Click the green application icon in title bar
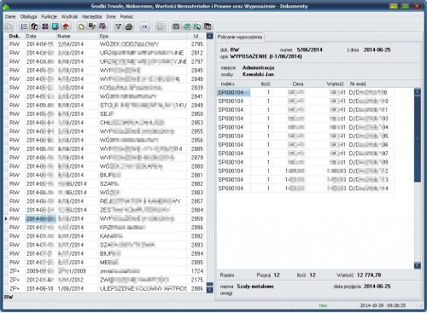This screenshot has width=427, height=313. click(6, 6)
